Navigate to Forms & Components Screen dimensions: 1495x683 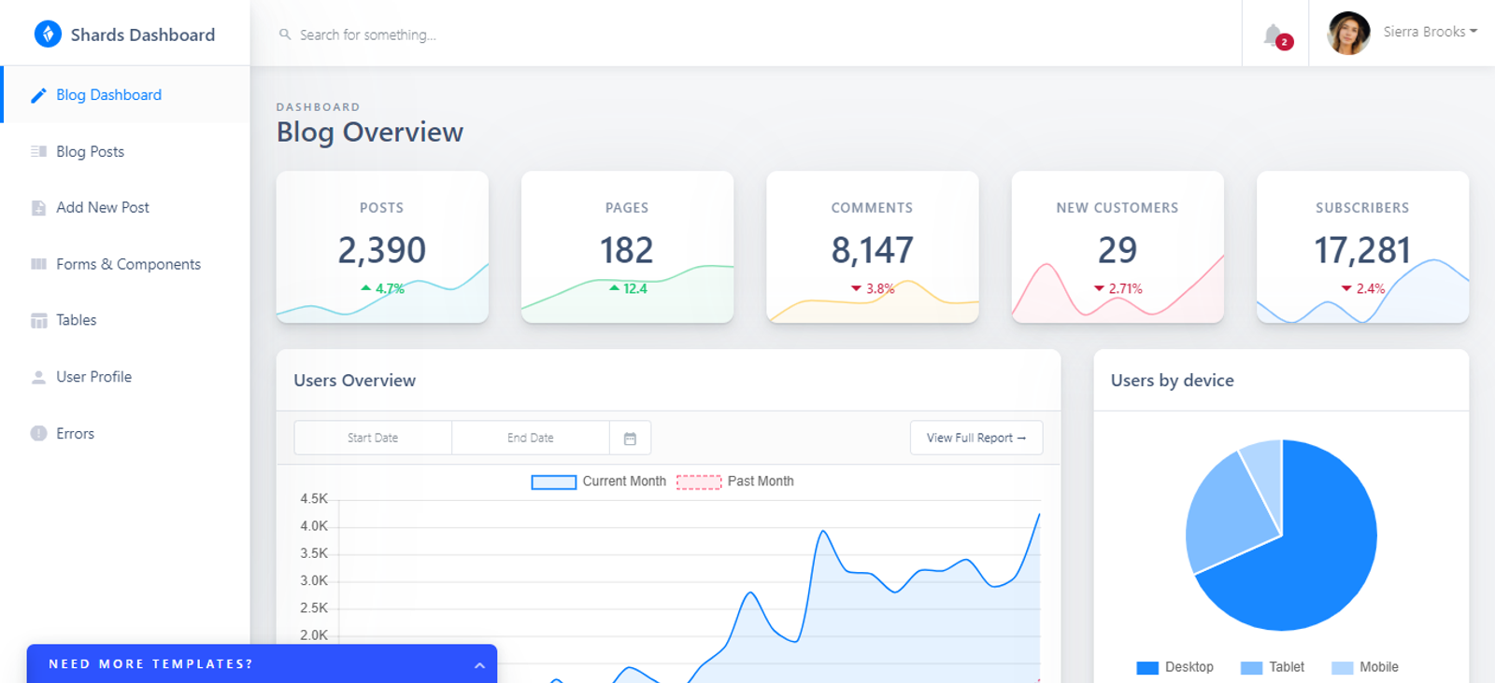[x=125, y=264]
